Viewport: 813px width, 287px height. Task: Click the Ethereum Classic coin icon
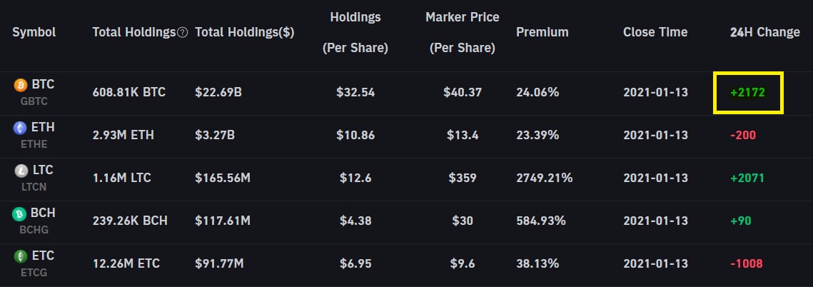coord(20,256)
